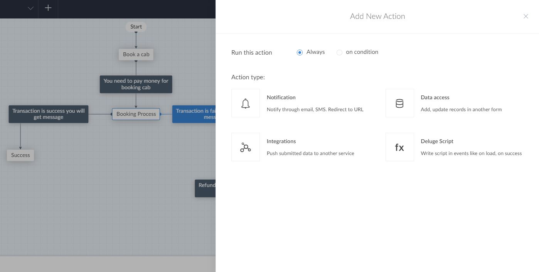Click the "You need to pay money" node
Image resolution: width=539 pixels, height=272 pixels.
pos(136,84)
